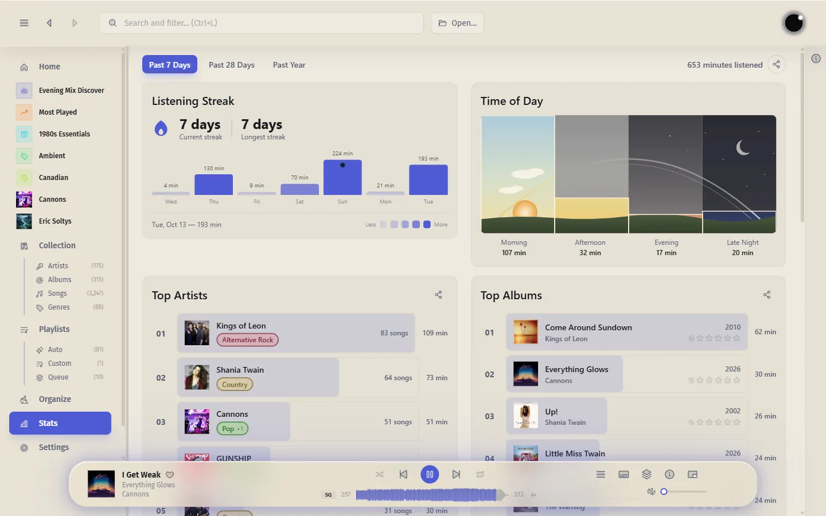
Task: Switch to Past 28 Days tab
Action: pyautogui.click(x=232, y=65)
